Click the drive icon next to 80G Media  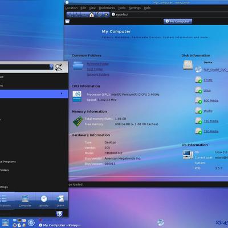pos(198,100)
